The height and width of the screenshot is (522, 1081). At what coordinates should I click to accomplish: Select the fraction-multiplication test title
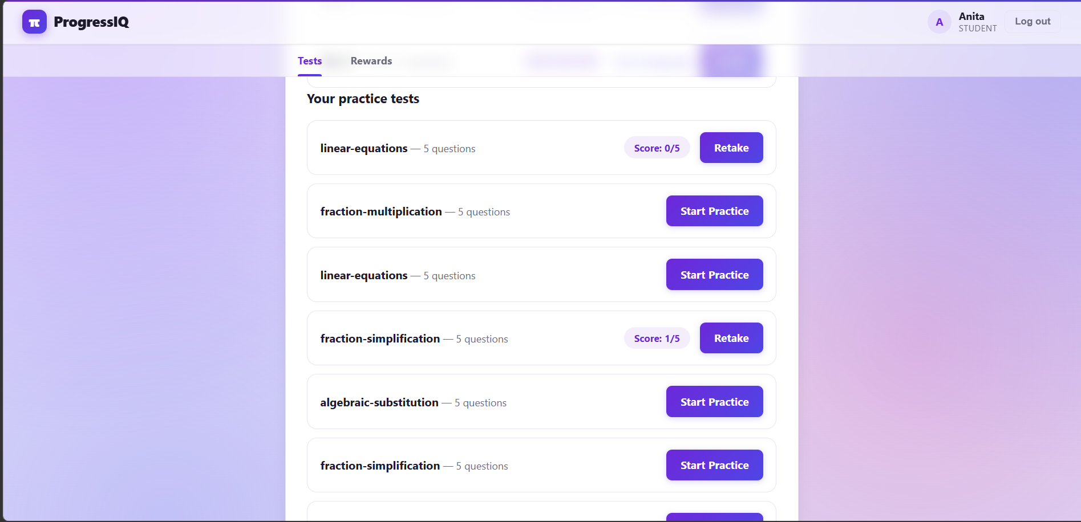pos(381,211)
